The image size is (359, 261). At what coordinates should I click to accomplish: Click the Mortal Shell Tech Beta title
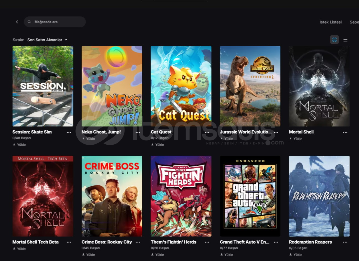coord(35,242)
